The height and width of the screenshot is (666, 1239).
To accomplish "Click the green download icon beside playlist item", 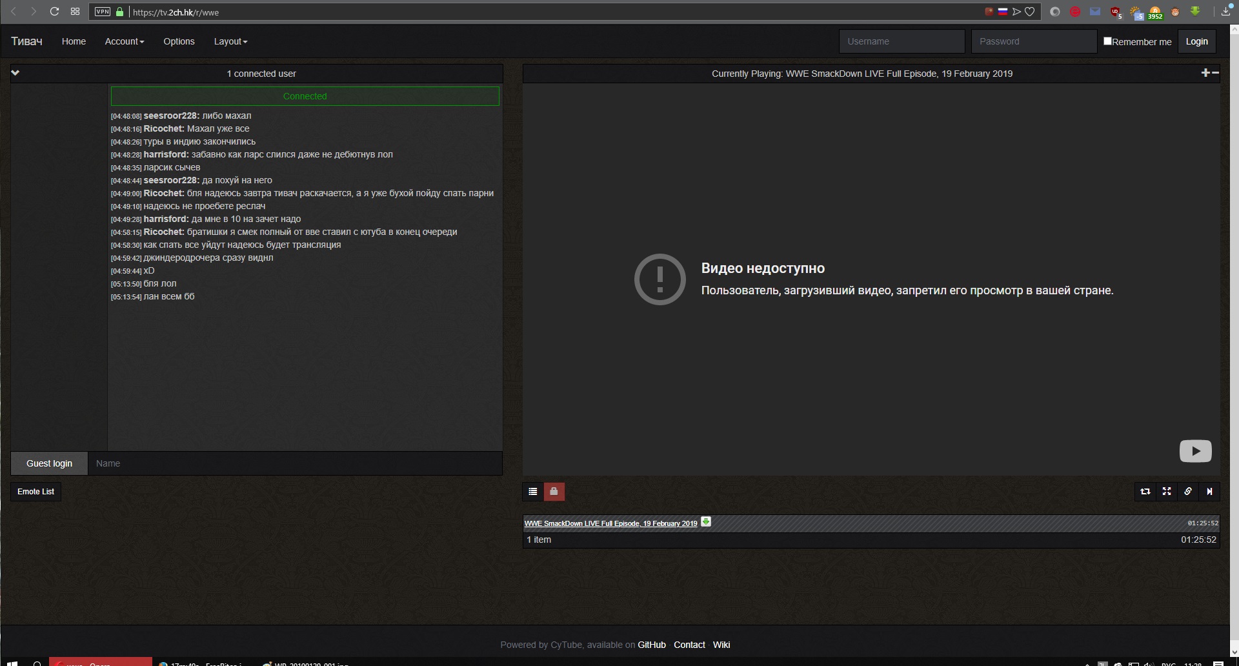I will pos(706,521).
